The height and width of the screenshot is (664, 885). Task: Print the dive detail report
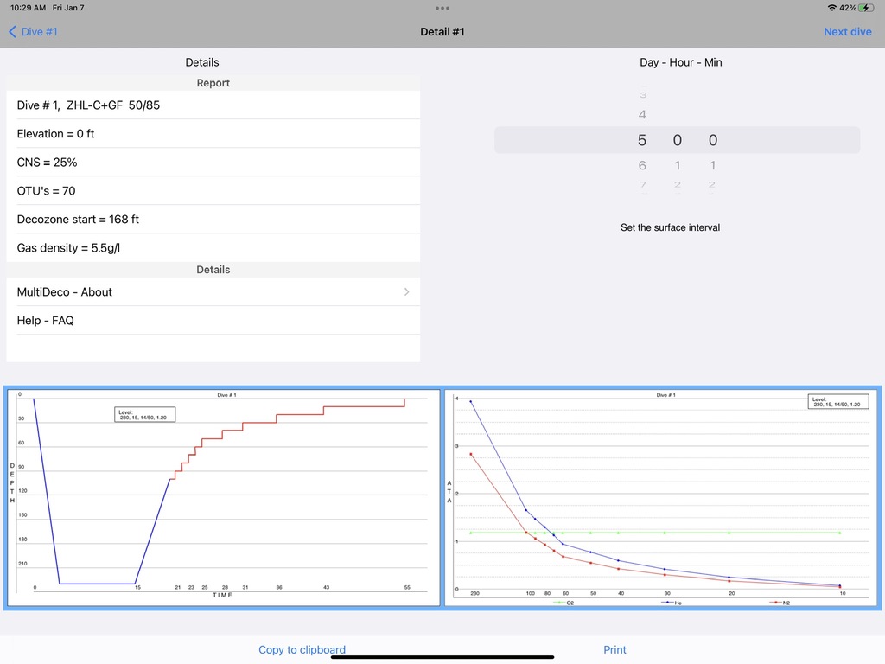[614, 649]
